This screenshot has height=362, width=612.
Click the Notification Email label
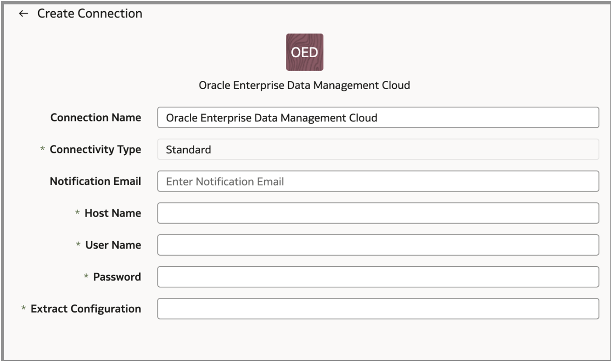tap(95, 181)
